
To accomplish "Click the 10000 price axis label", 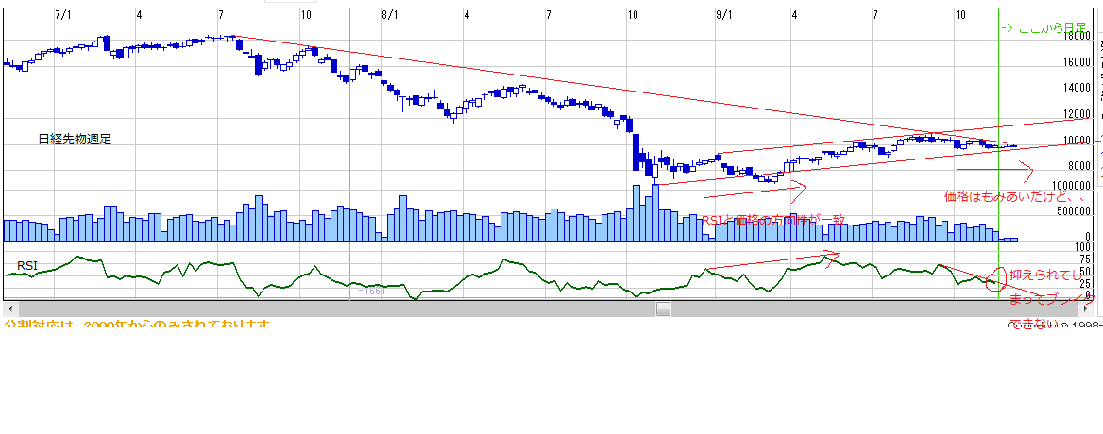I will click(x=1078, y=141).
